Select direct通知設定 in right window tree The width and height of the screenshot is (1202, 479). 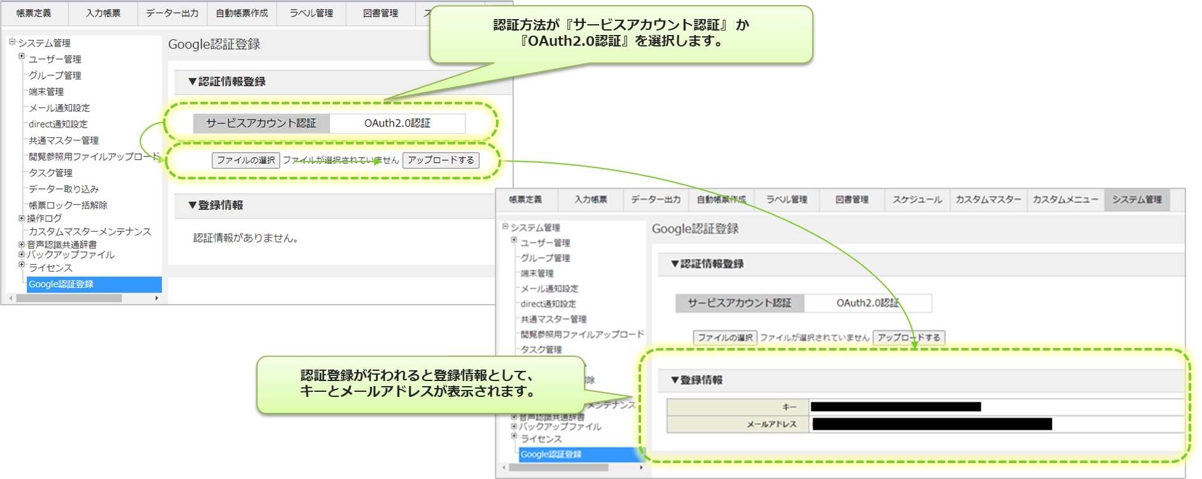click(548, 304)
